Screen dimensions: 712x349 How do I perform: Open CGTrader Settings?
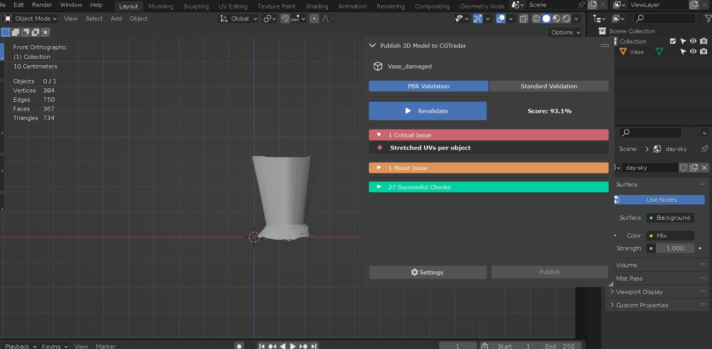[427, 272]
